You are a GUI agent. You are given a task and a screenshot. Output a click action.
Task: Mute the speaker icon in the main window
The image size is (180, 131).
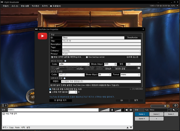point(126,110)
